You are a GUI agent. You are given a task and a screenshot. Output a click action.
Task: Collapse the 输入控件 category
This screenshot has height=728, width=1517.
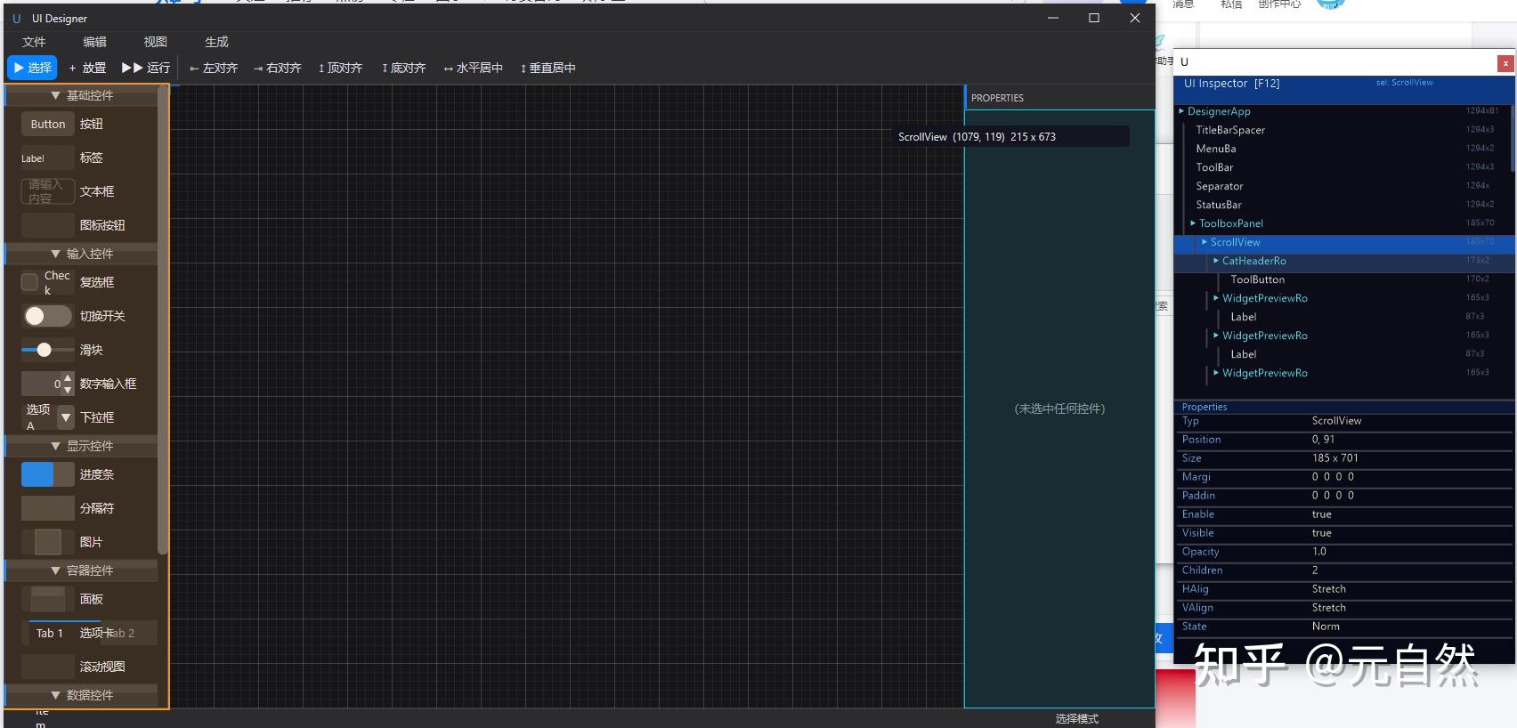pyautogui.click(x=82, y=254)
